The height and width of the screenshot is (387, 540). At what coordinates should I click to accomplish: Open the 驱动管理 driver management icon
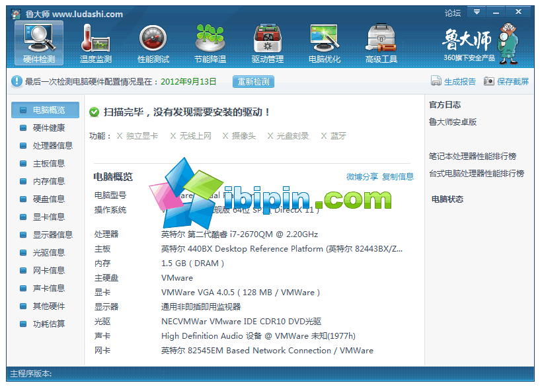(268, 43)
